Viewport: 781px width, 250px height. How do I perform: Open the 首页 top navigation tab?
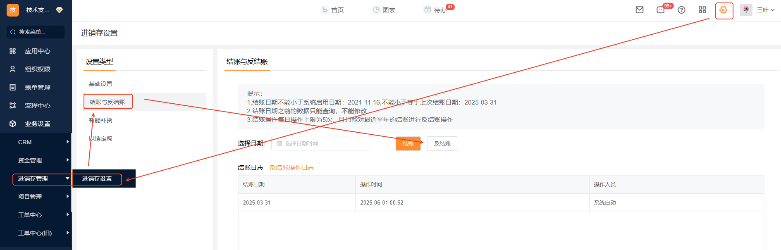[332, 10]
